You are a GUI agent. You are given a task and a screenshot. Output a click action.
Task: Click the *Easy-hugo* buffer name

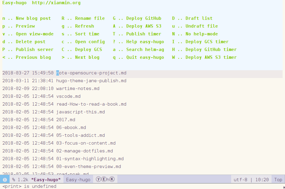coord(46,180)
